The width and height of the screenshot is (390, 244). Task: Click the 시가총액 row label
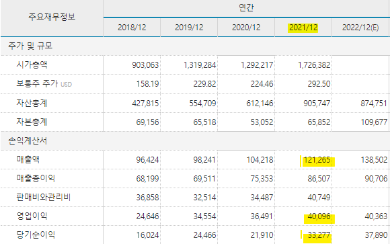[32, 65]
